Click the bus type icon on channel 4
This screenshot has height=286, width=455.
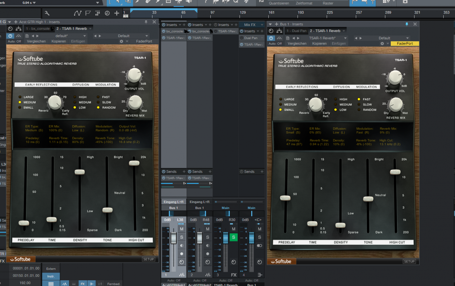pos(259,275)
